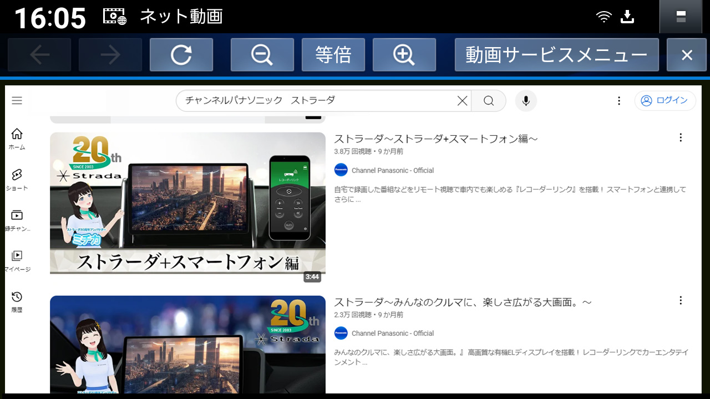This screenshot has width=710, height=399.
Task: Click the description starting 自宅で録画した番組
Action: (x=510, y=194)
